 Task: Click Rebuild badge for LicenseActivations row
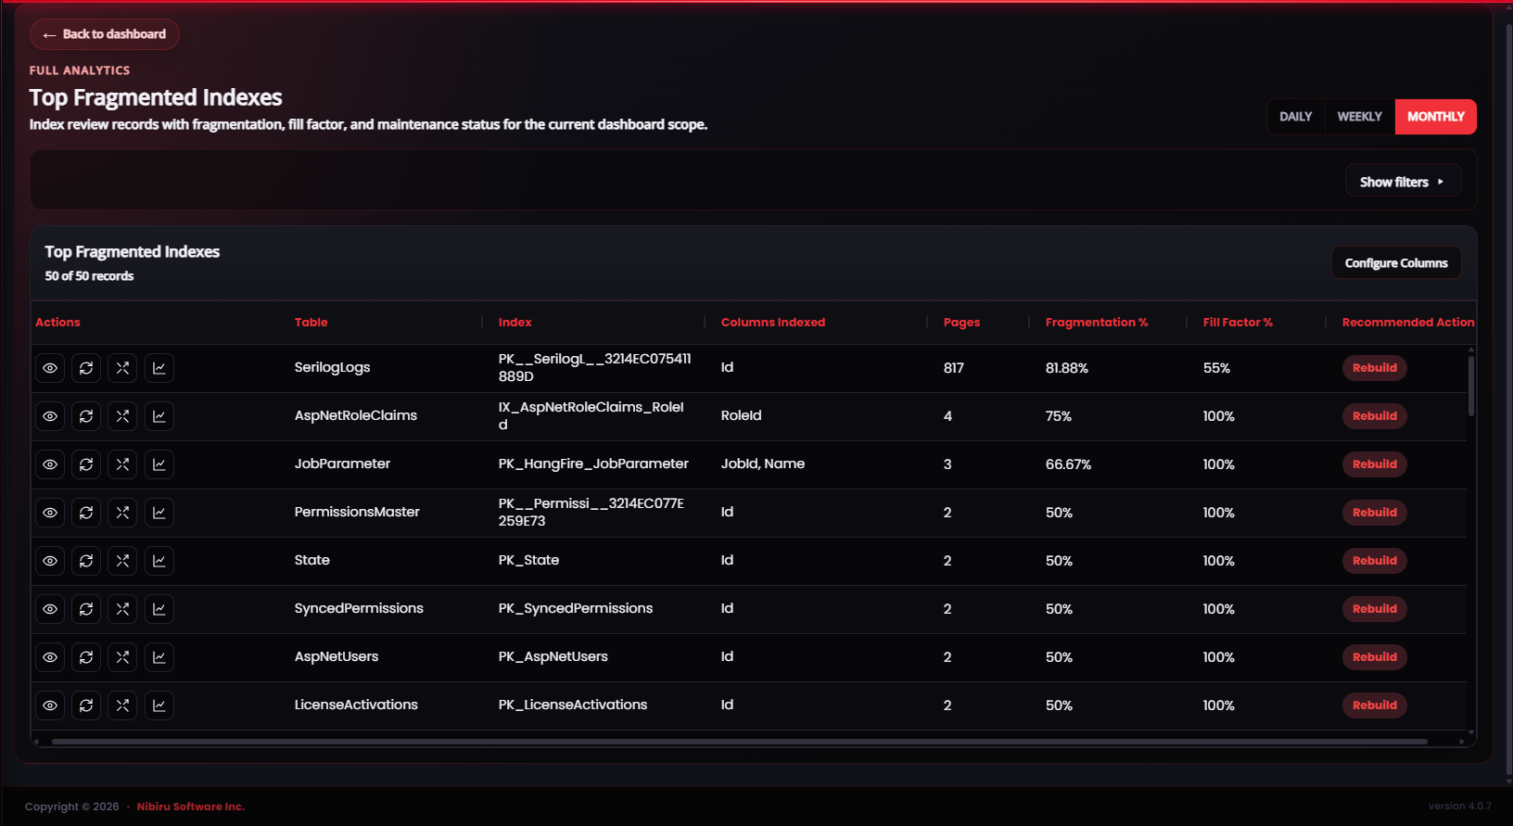tap(1375, 705)
